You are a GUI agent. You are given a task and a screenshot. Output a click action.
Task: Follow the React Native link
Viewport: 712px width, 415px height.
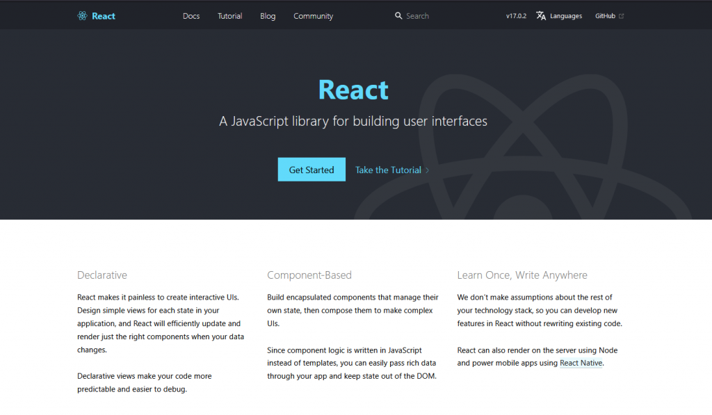[x=581, y=363]
